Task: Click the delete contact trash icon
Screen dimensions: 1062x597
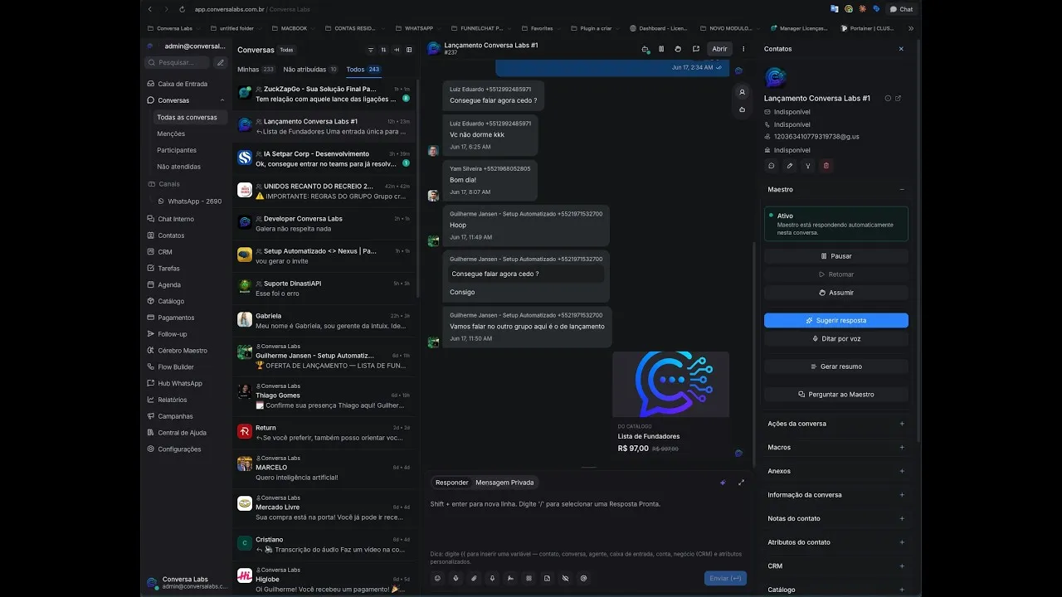Action: 826,166
